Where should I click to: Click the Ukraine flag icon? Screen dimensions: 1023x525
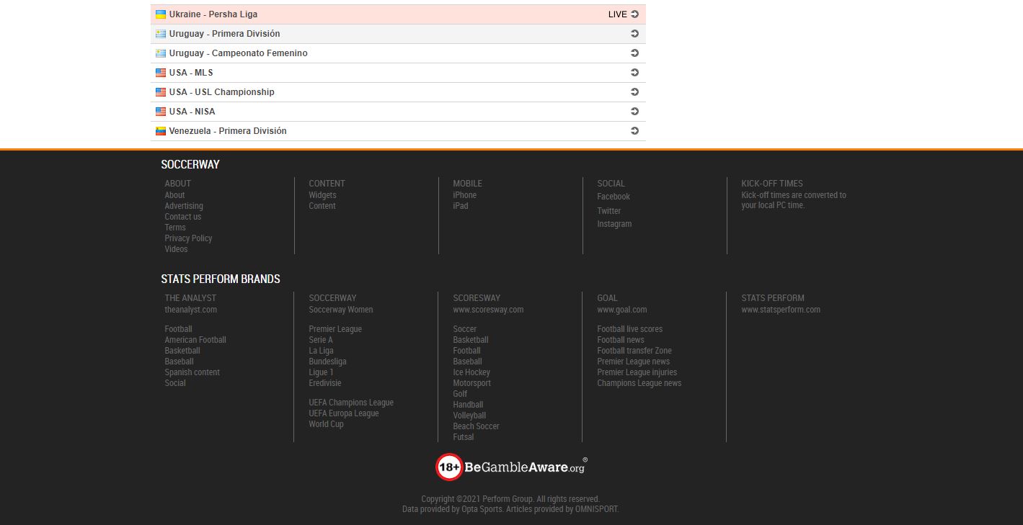(x=161, y=14)
